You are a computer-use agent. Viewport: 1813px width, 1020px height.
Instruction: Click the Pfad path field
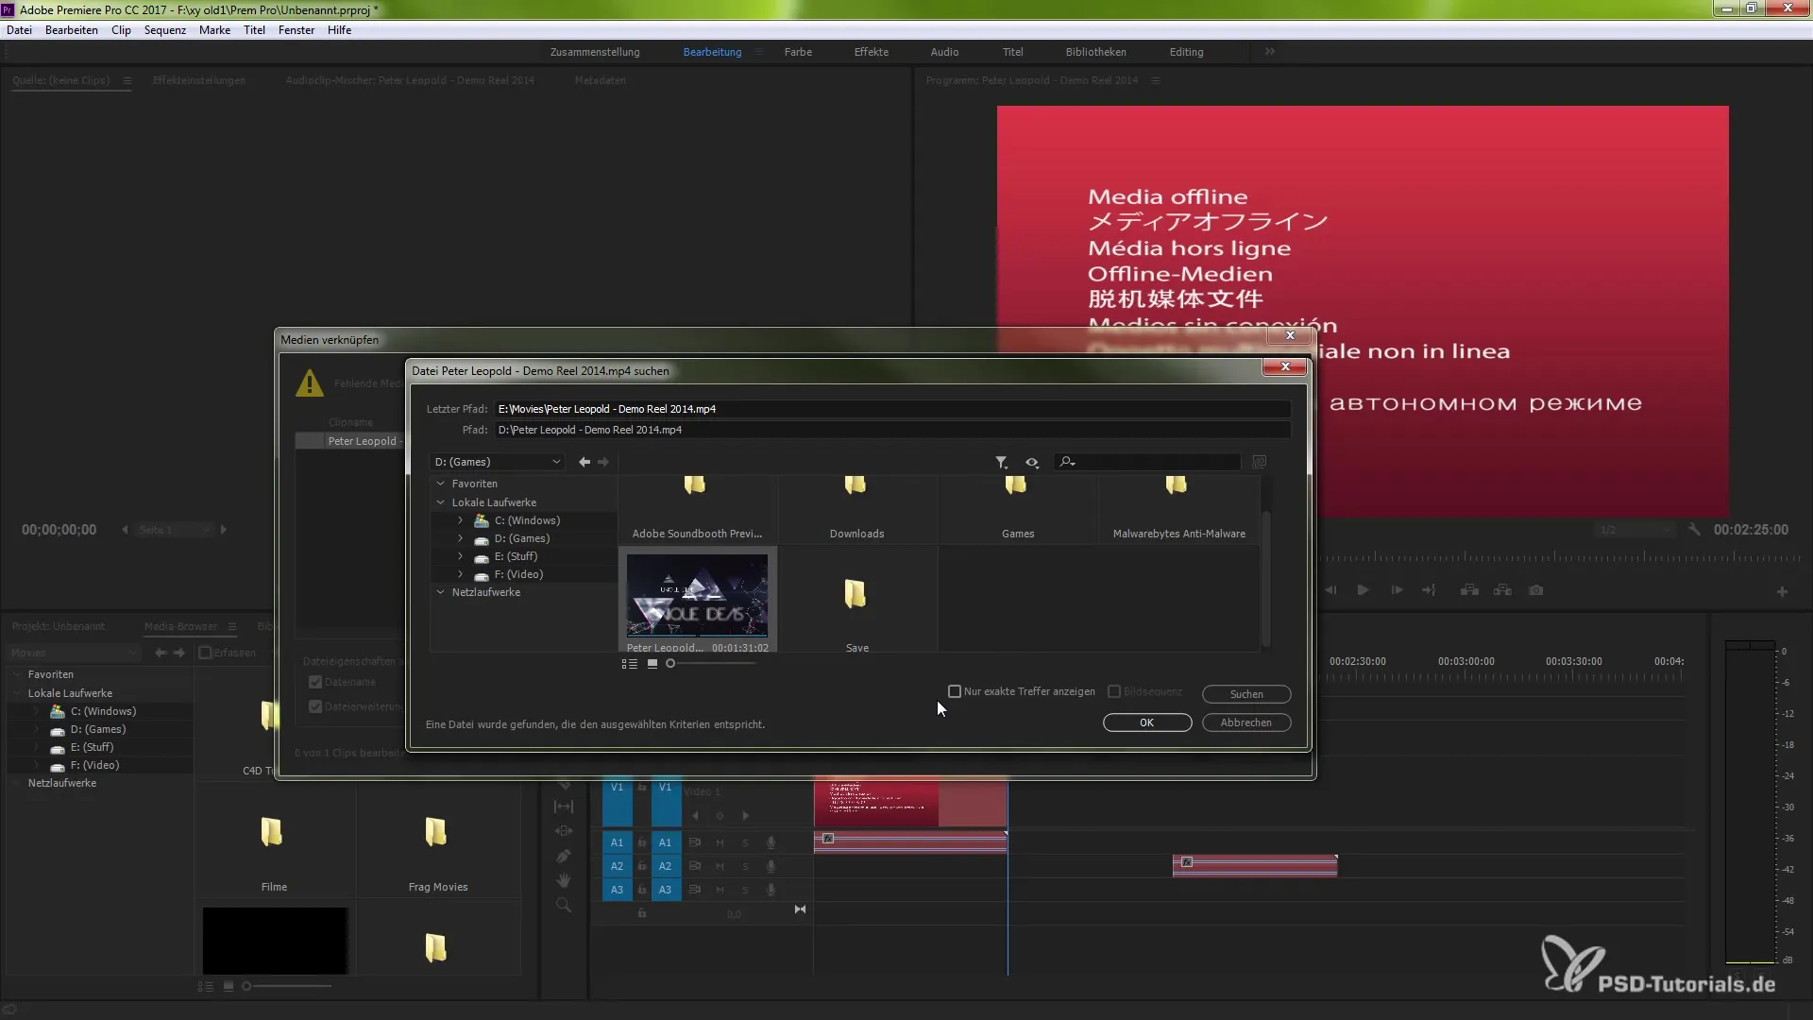[x=891, y=430]
